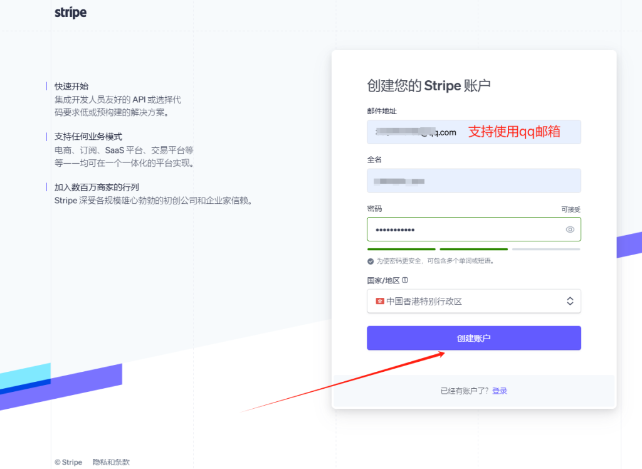Click the password strength indicator bar
This screenshot has height=469, width=642.
point(473,249)
